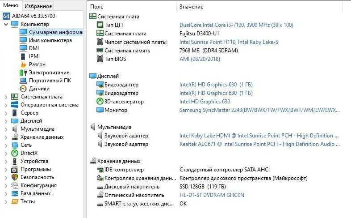
Task: Click the База данных database icon
Action: (15, 193)
